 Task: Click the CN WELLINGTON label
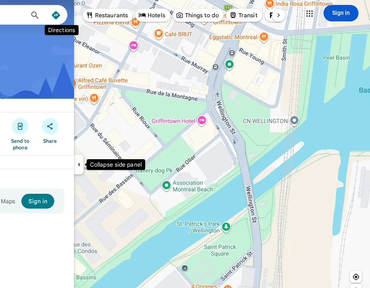click(265, 121)
